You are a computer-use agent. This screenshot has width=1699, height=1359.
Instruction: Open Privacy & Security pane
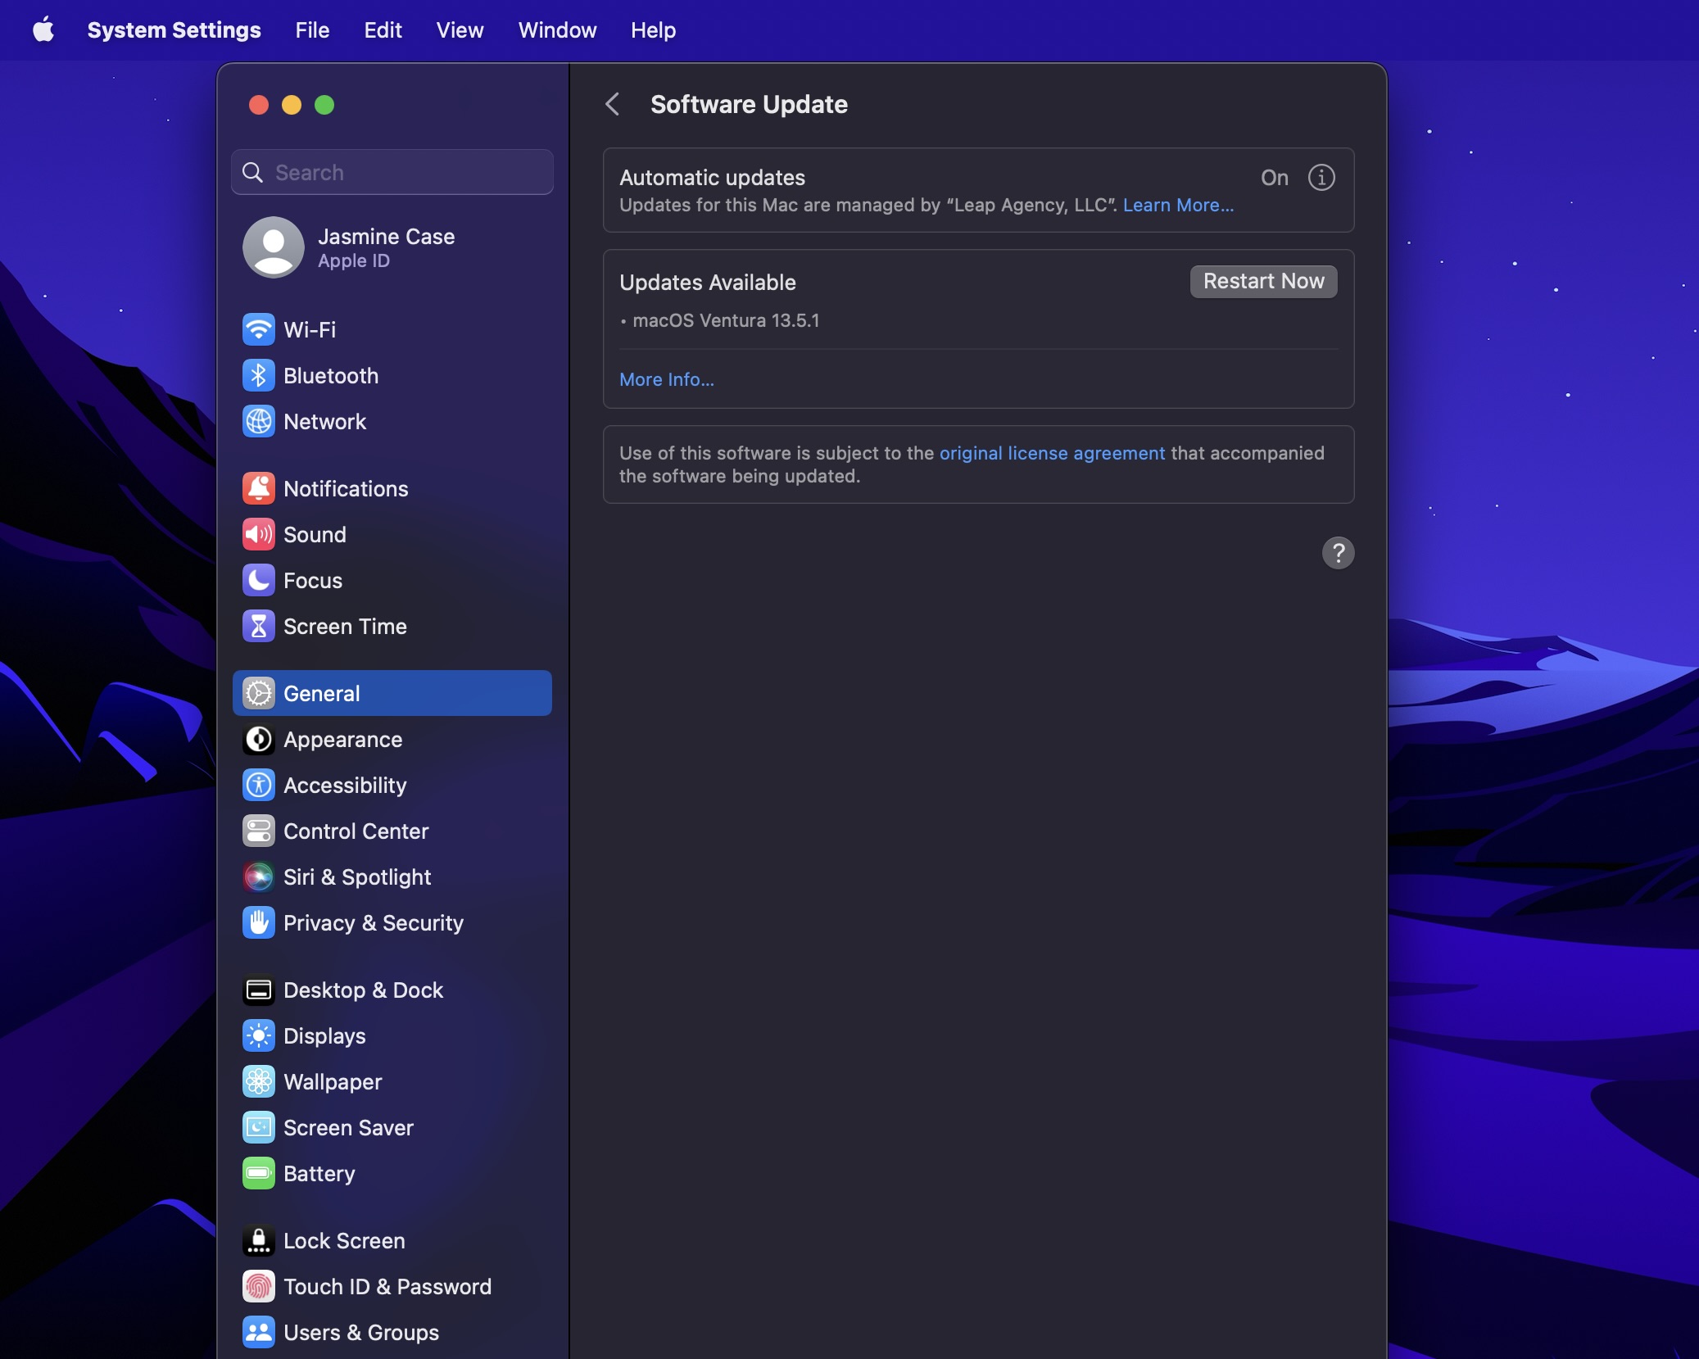[x=373, y=923]
